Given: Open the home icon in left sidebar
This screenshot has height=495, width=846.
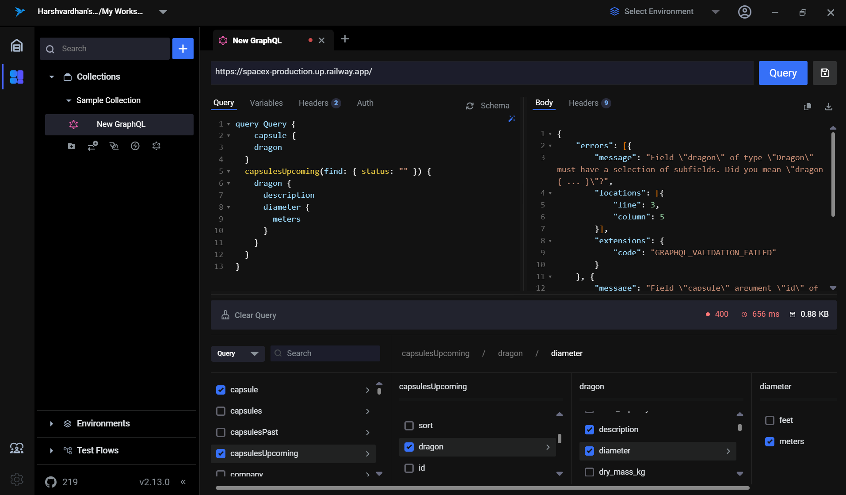Looking at the screenshot, I should [x=17, y=46].
